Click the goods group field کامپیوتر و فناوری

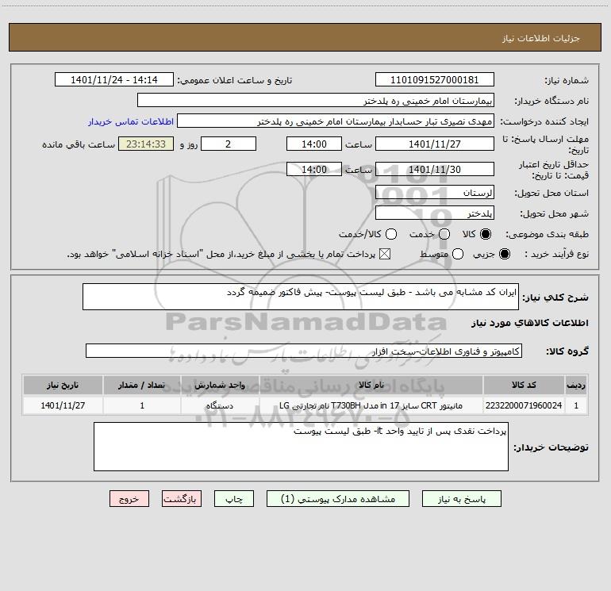click(304, 351)
